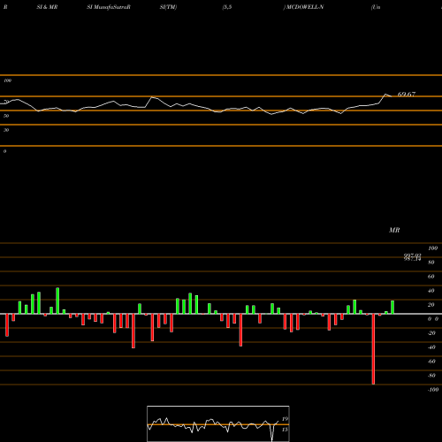The width and height of the screenshot is (442, 442).
Task: Click the RSI line peak near 69.67
Action: [385, 95]
